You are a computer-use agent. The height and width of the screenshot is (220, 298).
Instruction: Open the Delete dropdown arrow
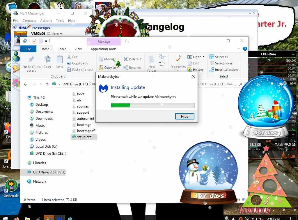[x=141, y=59]
